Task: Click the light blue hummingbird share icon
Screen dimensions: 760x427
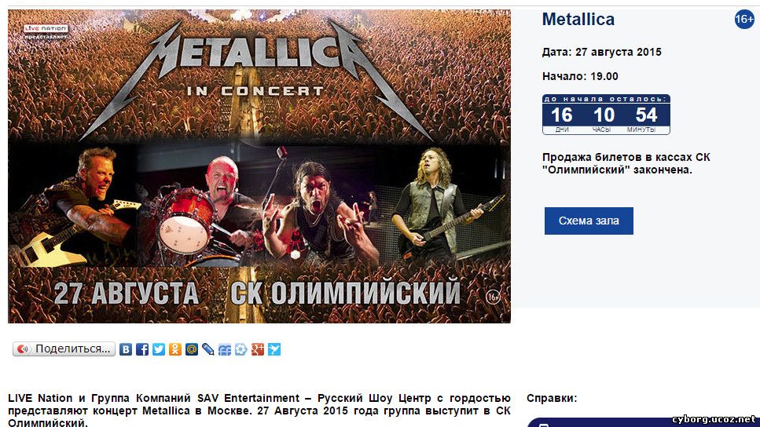Action: coord(274,349)
